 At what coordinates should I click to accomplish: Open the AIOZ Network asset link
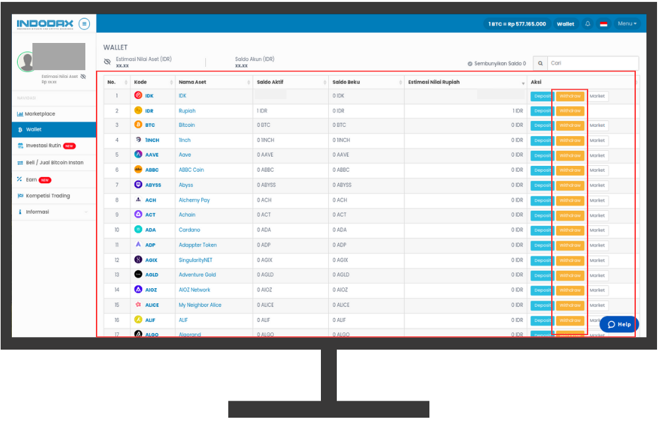(x=195, y=289)
